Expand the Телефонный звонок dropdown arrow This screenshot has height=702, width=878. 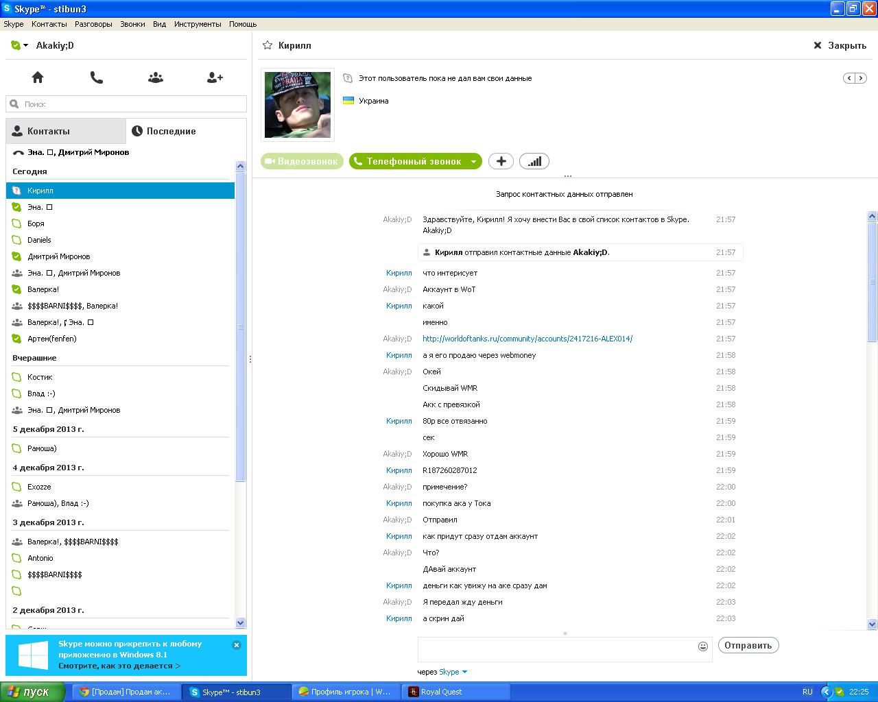(473, 162)
